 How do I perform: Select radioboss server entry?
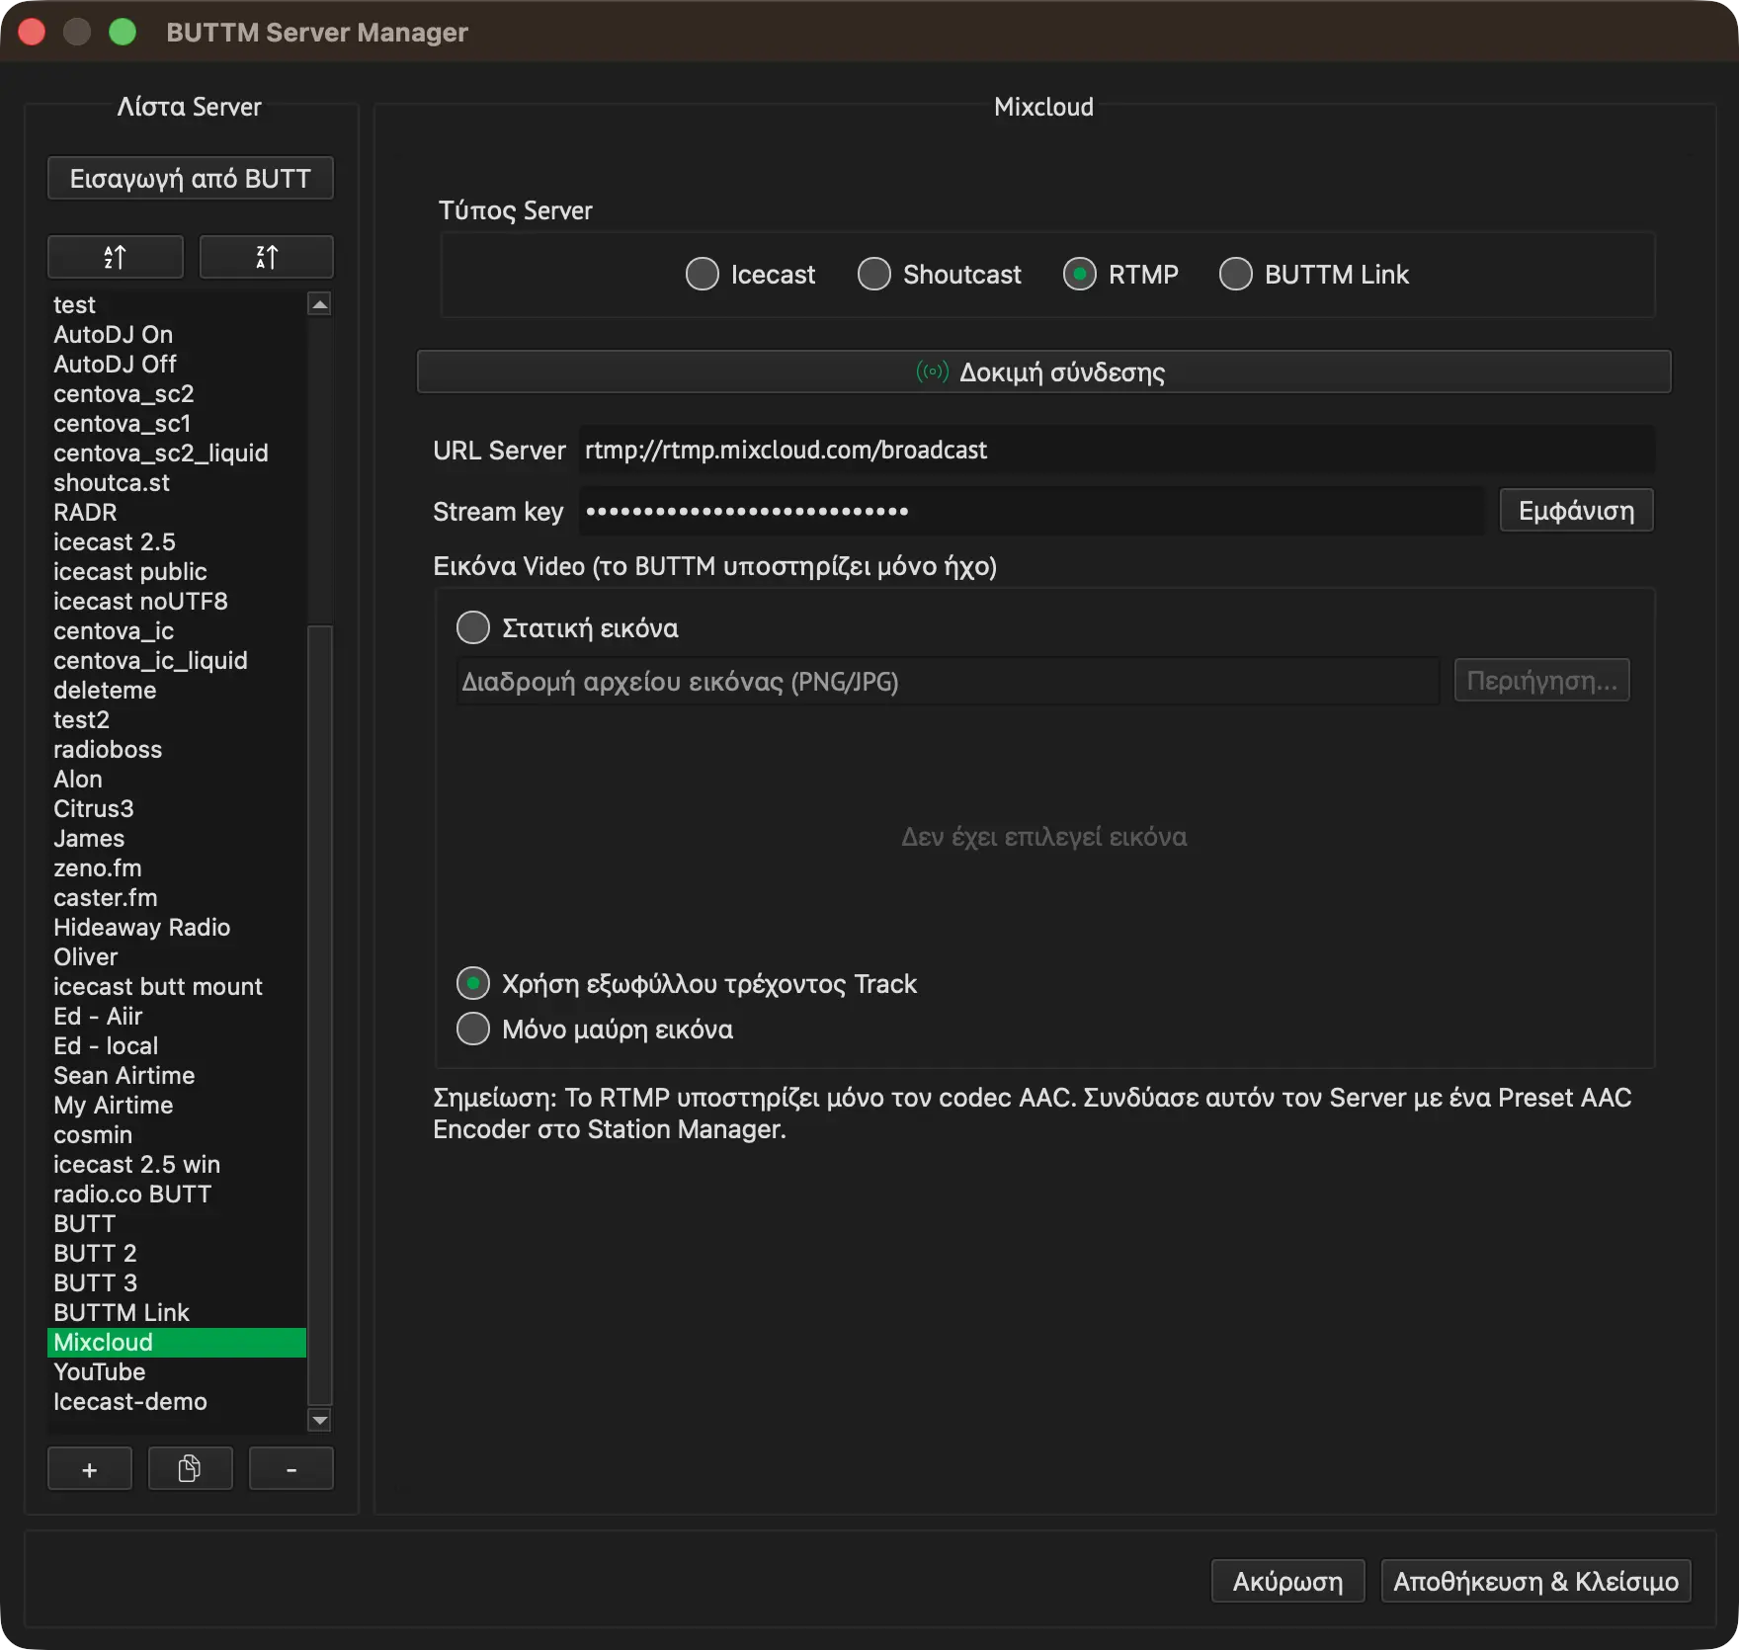click(177, 750)
